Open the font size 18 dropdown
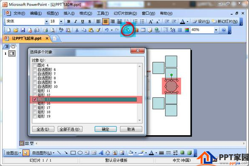Screen dimensions: 249x166 (61, 21)
